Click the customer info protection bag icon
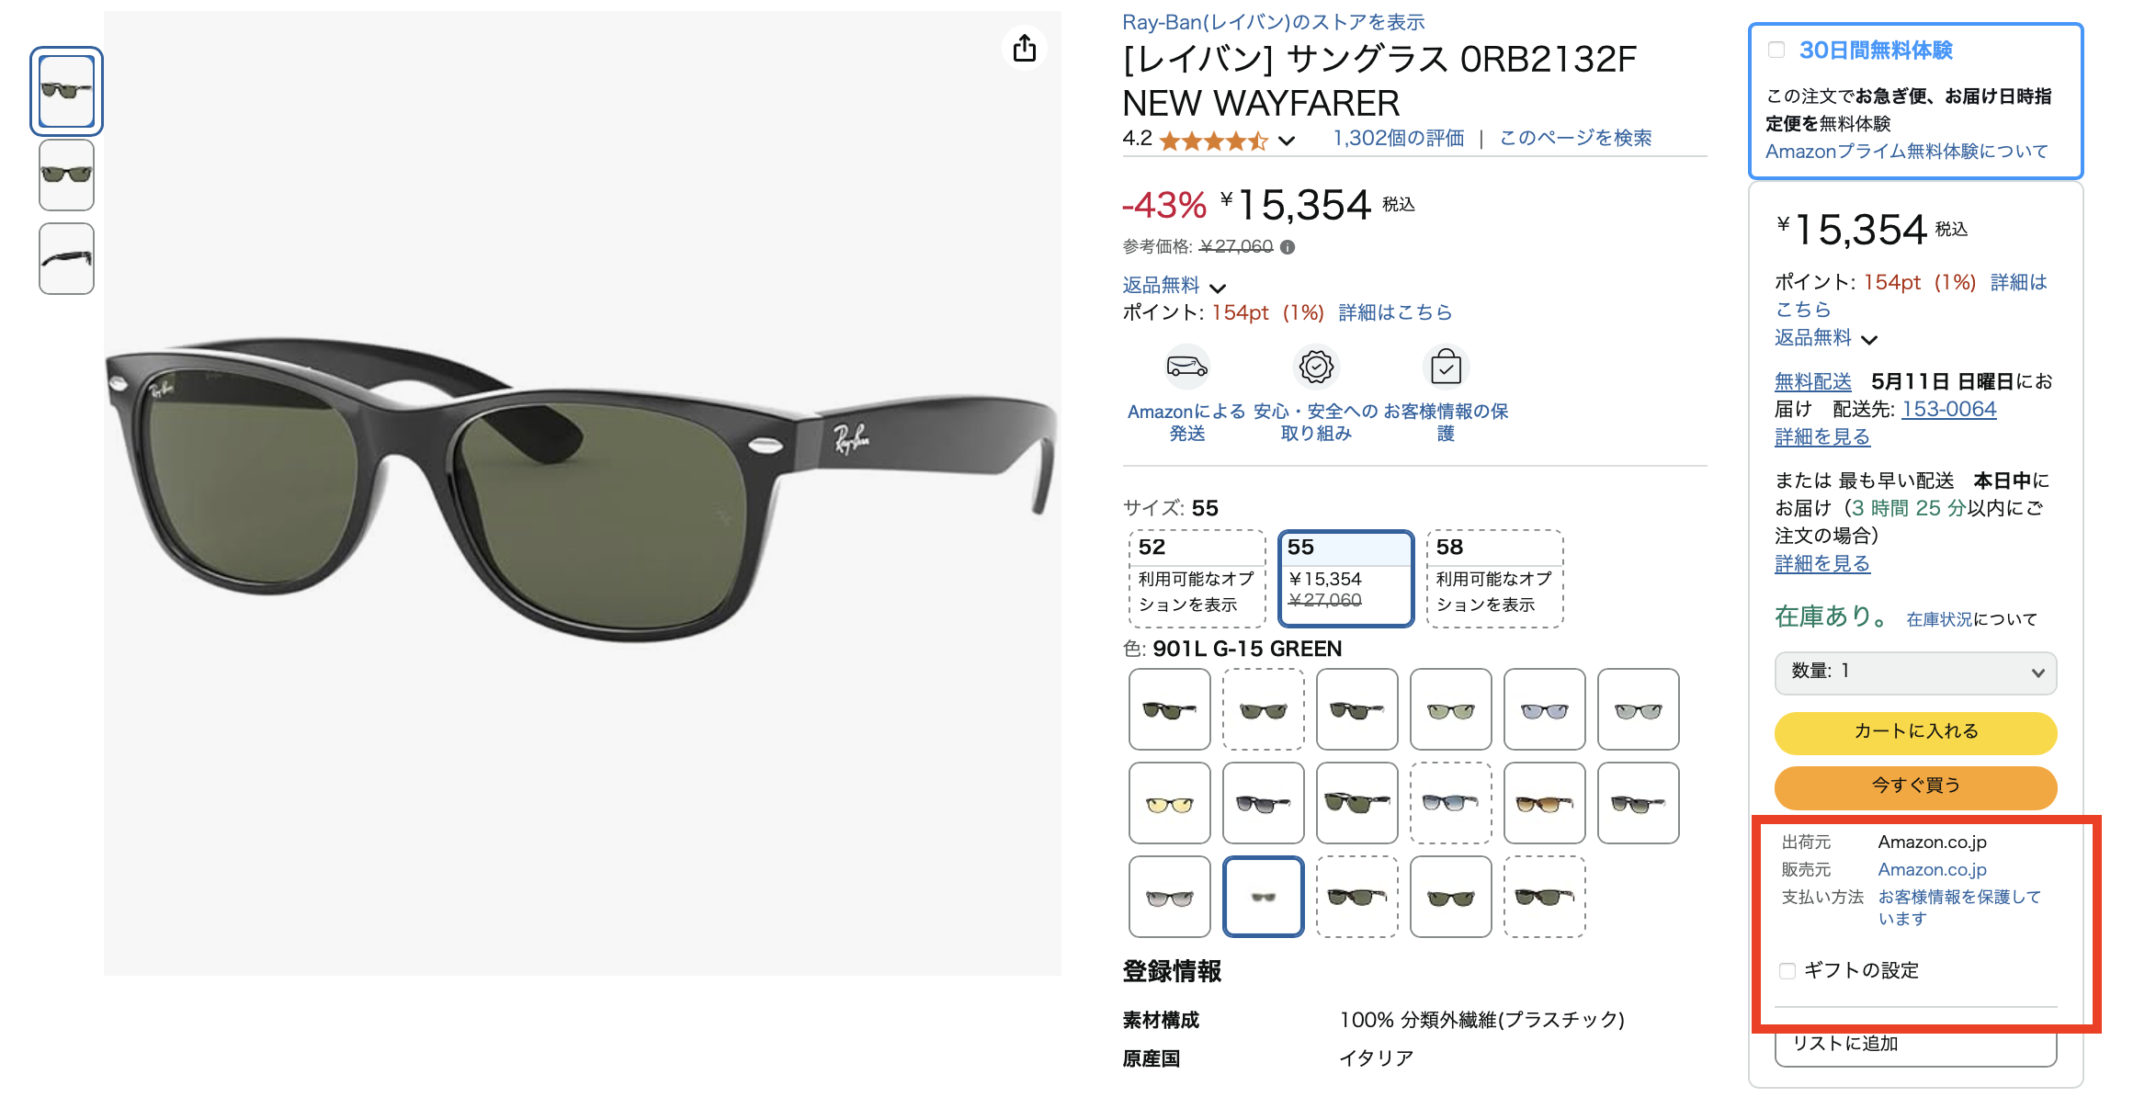The image size is (2156, 1097). click(1446, 368)
